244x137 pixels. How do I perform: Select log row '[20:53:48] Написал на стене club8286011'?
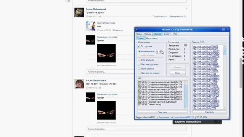point(157,102)
